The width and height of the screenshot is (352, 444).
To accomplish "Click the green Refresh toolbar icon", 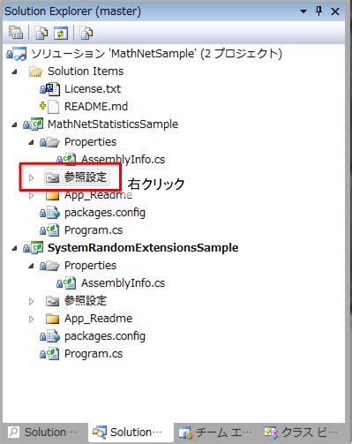I will point(61,33).
